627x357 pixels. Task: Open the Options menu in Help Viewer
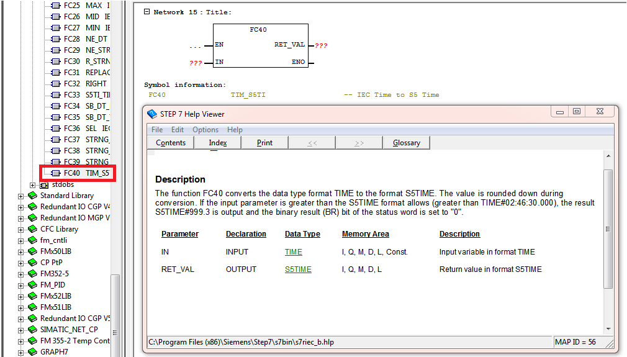[205, 130]
